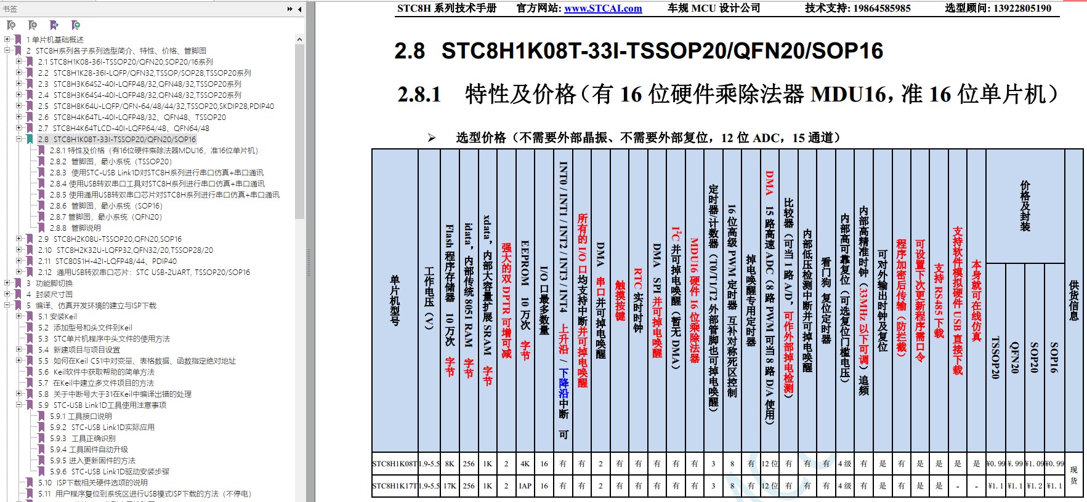The width and height of the screenshot is (1087, 502).
Task: Click the bookmarks panel vertical scrollbar thumb
Action: coord(300,131)
